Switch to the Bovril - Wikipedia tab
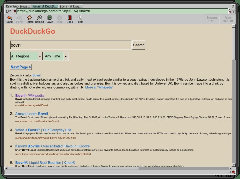The image size is (240, 179). tap(71, 6)
